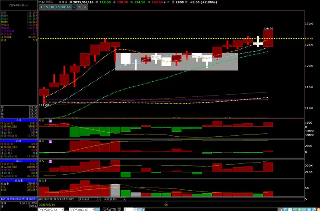The height and width of the screenshot is (211, 320).
Task: Click the undo arrow icon in bottom toolbar
Action: (x=304, y=210)
